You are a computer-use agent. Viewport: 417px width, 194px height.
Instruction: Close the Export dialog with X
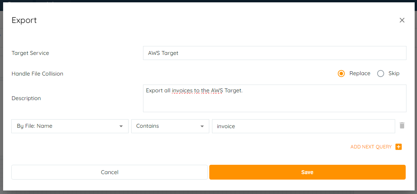402,20
